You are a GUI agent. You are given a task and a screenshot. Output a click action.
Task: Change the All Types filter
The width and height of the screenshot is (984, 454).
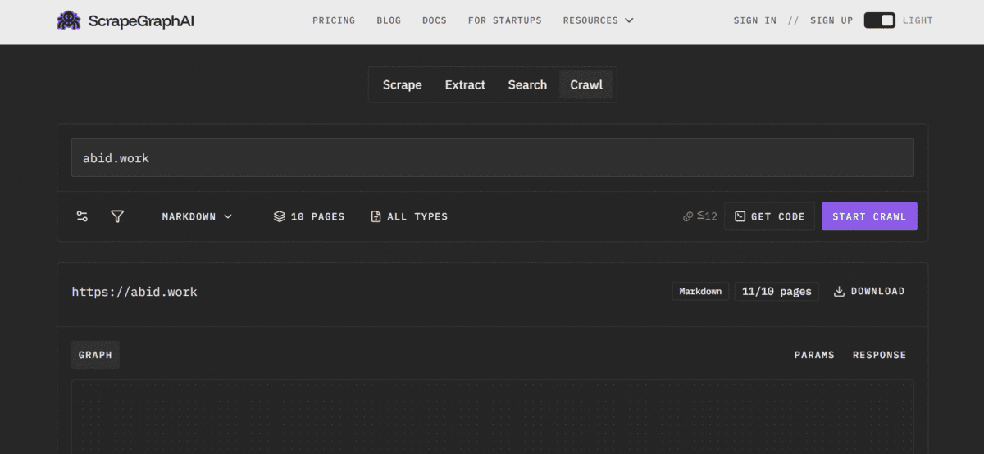tap(409, 216)
